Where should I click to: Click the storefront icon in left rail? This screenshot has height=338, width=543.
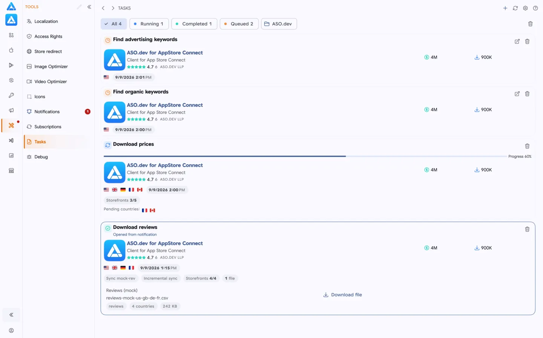[x=11, y=171]
